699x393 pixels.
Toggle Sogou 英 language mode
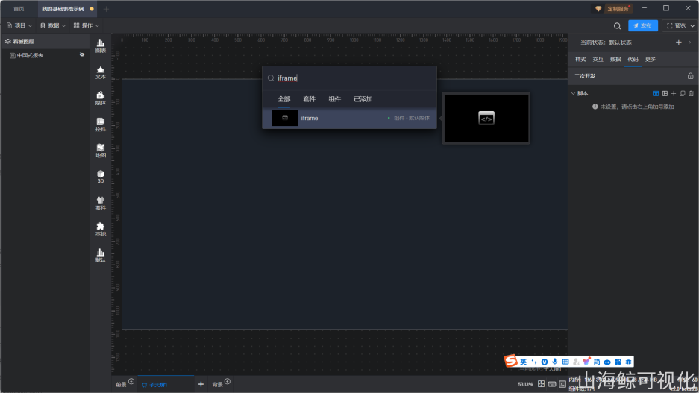click(x=524, y=362)
